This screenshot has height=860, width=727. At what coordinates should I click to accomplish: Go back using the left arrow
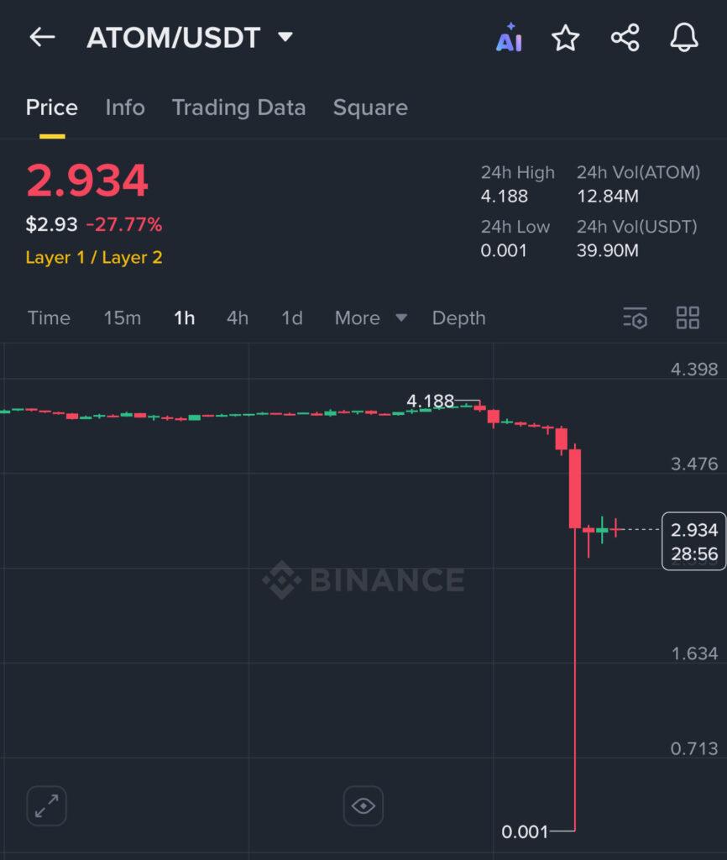tap(41, 37)
